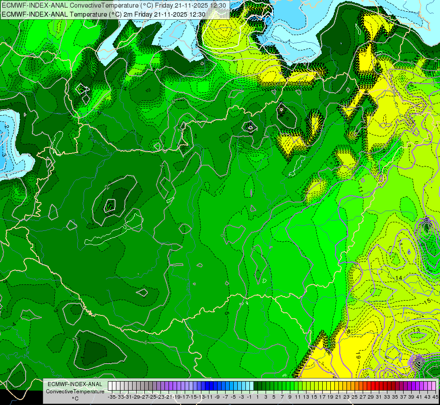Click the contour label '13' on the map
Viewport: 440px width, 405px height.
417,330
